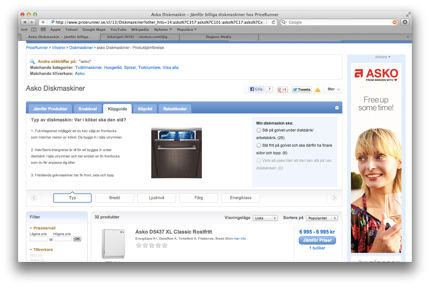Screen dimensions: 430x287
Task: Open the Diskmaskiner breadcrumb link
Action: 81,48
